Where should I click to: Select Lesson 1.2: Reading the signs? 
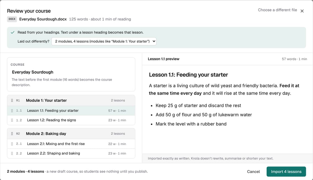71,120
